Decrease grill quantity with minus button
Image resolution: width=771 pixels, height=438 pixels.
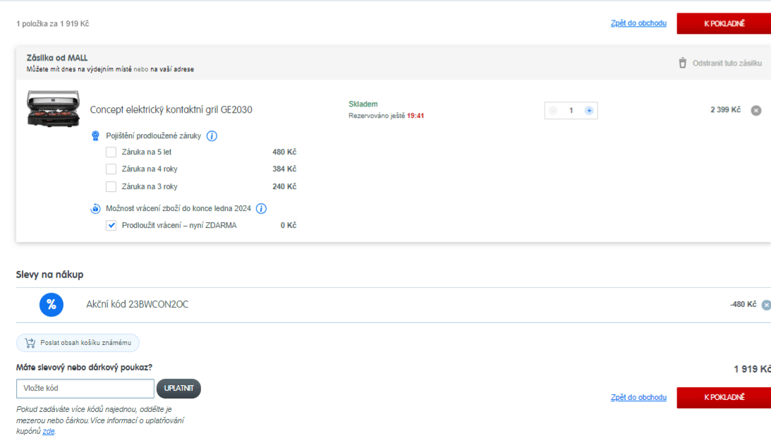pyautogui.click(x=553, y=111)
